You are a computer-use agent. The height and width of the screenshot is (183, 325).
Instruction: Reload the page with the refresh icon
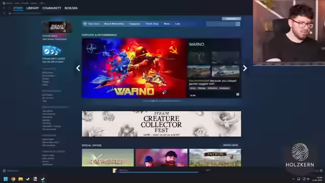pos(4,13)
